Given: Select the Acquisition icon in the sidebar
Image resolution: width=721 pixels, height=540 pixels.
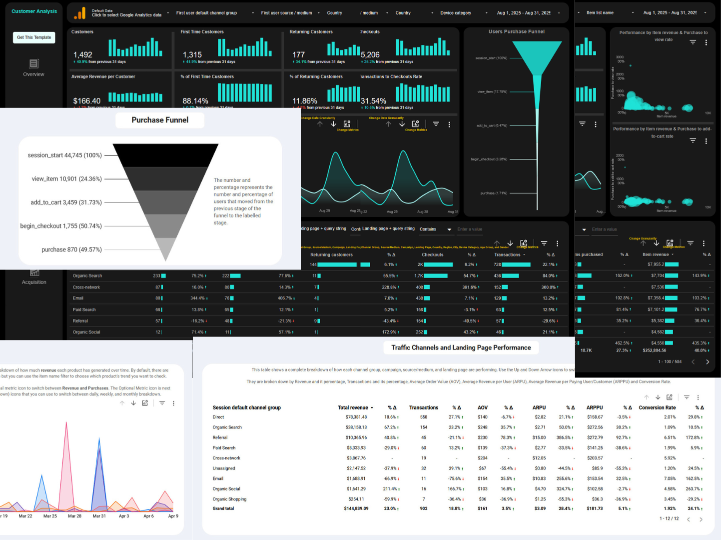Looking at the screenshot, I should [x=33, y=272].
